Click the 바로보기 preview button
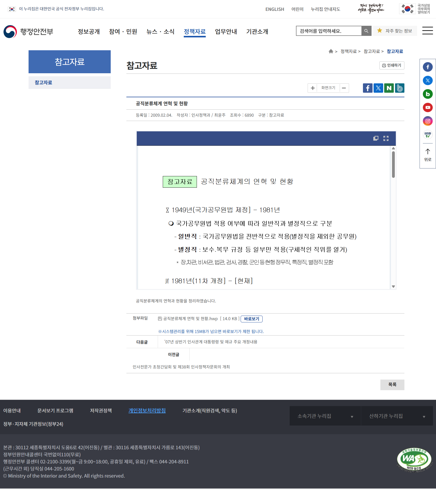 251,319
